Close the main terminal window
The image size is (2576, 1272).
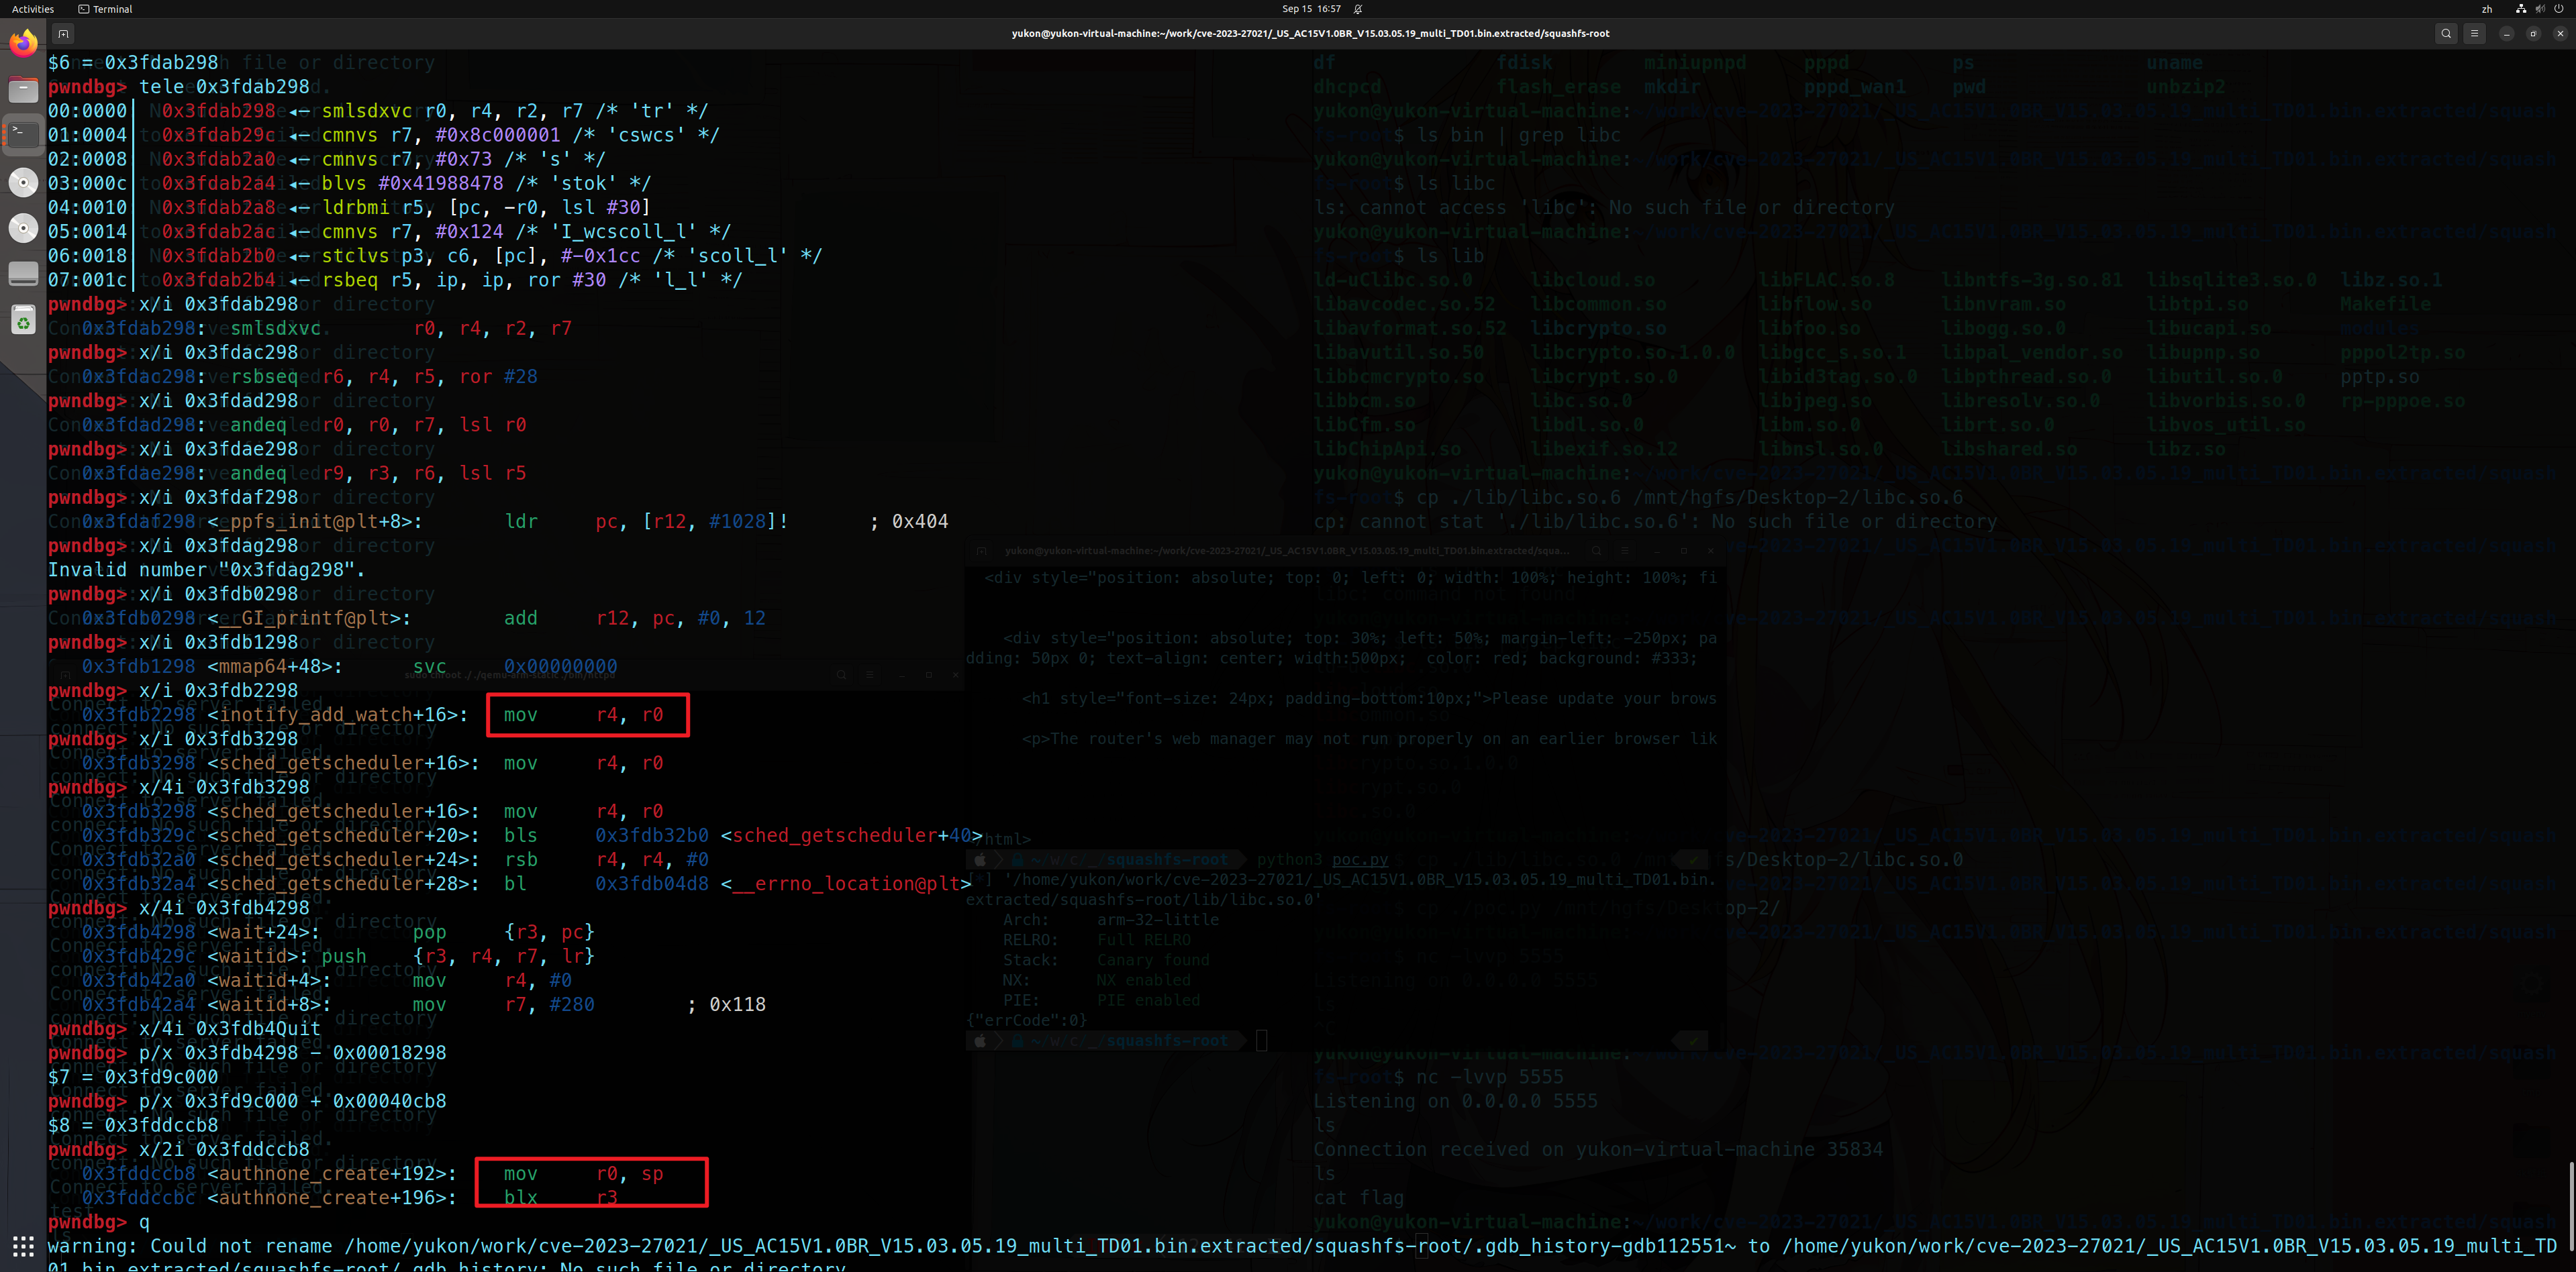(x=2560, y=33)
